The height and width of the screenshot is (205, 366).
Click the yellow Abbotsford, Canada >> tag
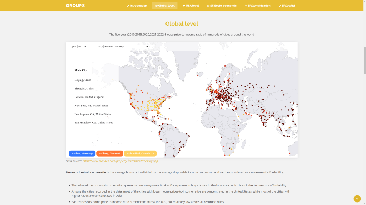pyautogui.click(x=140, y=153)
